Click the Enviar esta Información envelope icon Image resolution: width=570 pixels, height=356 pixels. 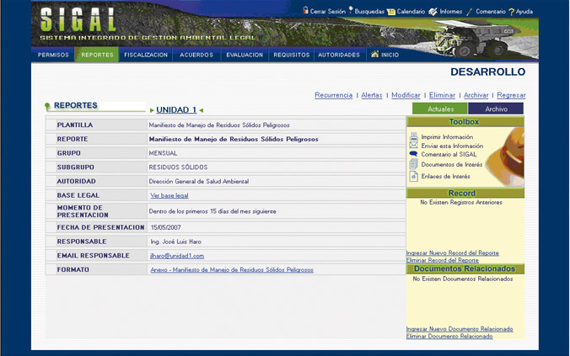[413, 146]
